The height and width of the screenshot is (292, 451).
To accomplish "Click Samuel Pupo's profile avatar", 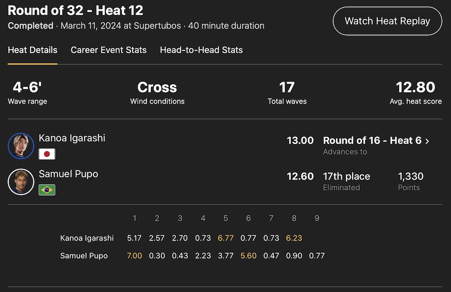I will [21, 182].
